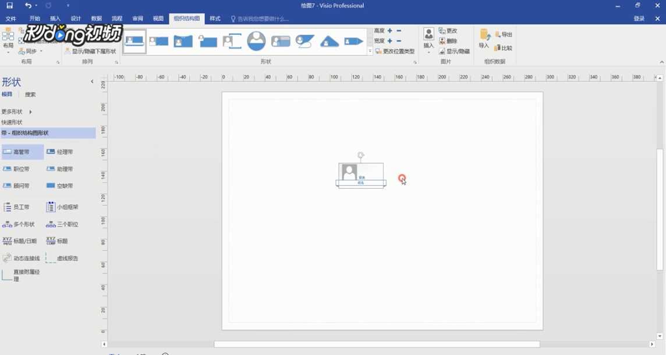Select the arrow-tag shape style
The height and width of the screenshot is (355, 666).
tap(354, 41)
